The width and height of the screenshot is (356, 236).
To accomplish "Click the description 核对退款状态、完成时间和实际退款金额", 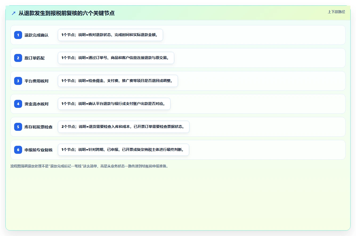I will (x=110, y=35).
